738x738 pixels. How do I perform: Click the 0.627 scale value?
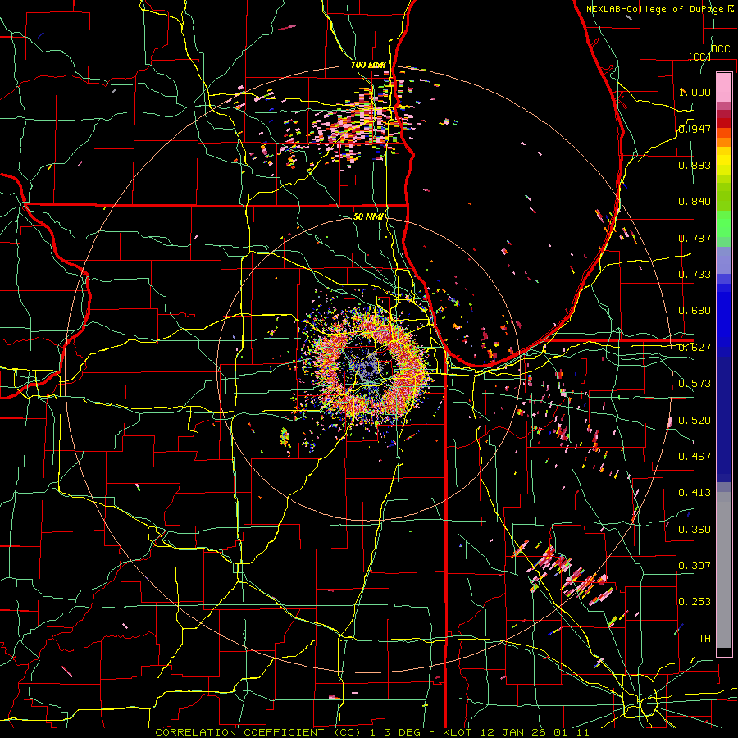tap(695, 348)
